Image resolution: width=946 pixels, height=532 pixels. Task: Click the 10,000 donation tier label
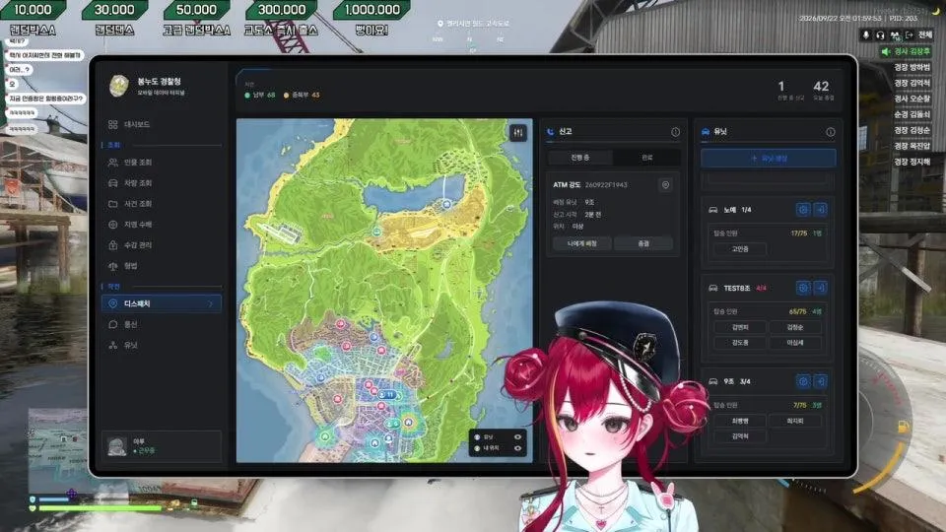pos(33,10)
